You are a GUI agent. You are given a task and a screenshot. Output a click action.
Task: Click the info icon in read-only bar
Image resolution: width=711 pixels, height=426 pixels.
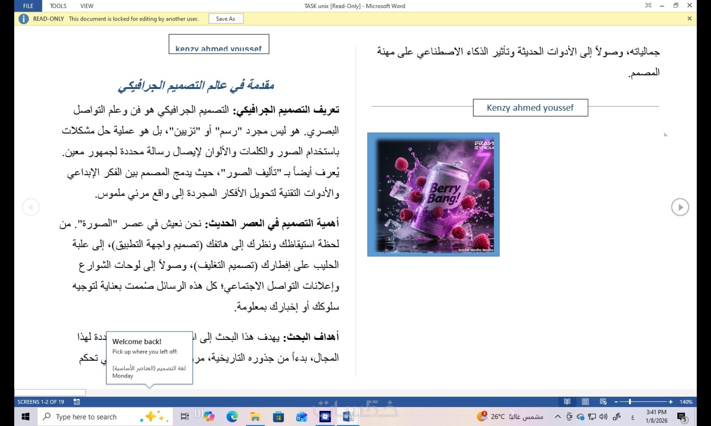(x=23, y=19)
